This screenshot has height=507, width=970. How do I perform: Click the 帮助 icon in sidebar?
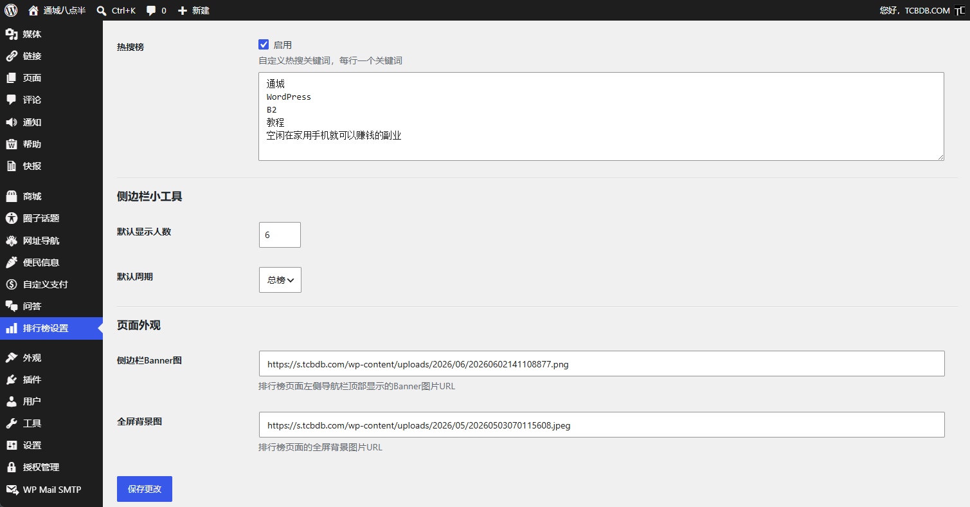[12, 144]
